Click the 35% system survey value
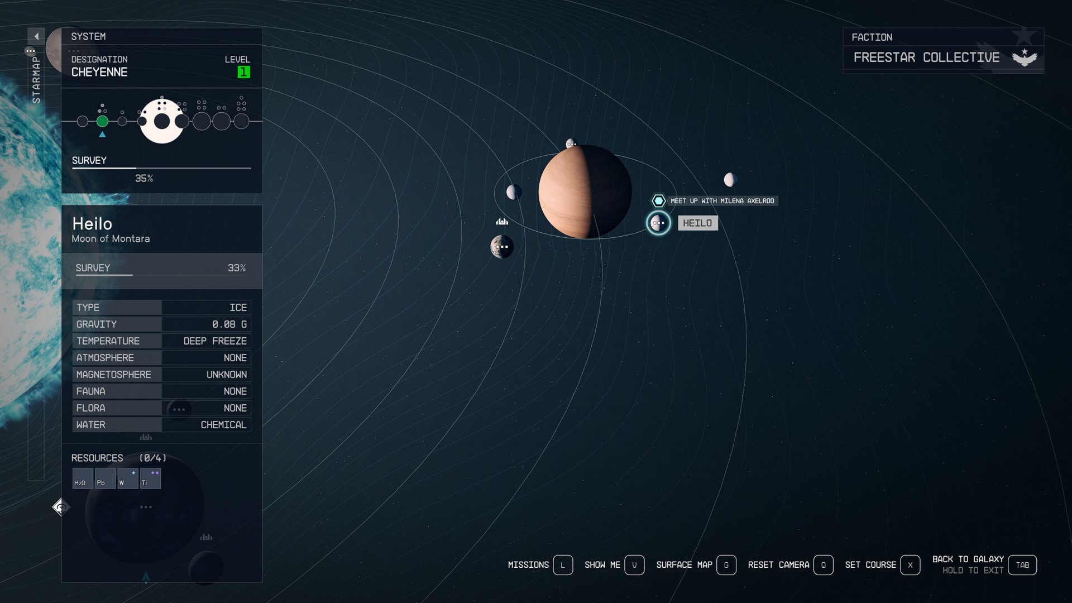This screenshot has width=1072, height=603. [x=143, y=179]
